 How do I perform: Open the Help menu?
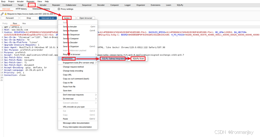pyautogui.click(x=47, y=1)
